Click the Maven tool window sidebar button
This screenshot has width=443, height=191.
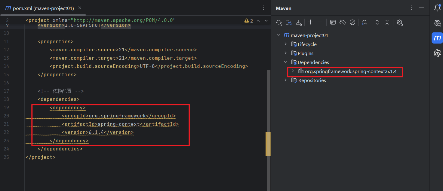[437, 38]
